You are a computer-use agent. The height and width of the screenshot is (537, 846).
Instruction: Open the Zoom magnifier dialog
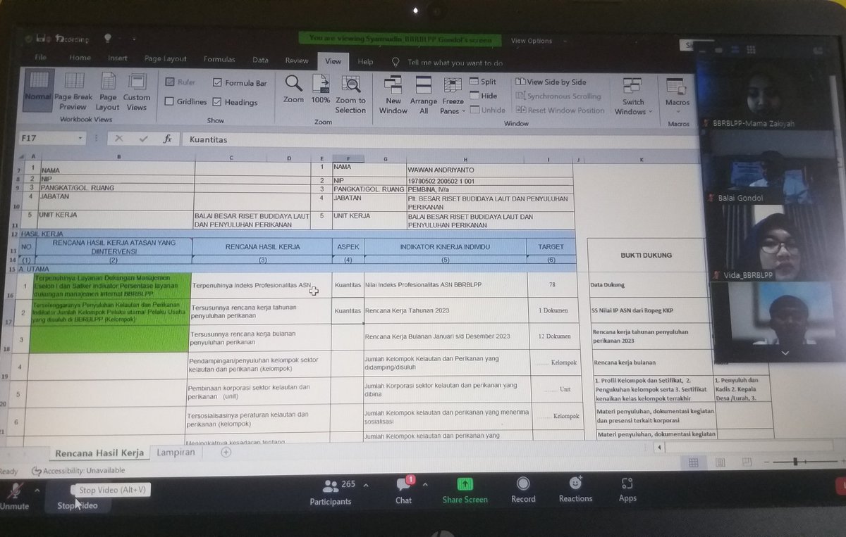293,89
